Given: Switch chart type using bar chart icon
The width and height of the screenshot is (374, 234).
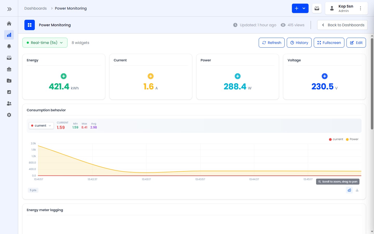Looking at the screenshot, I should tap(349, 190).
